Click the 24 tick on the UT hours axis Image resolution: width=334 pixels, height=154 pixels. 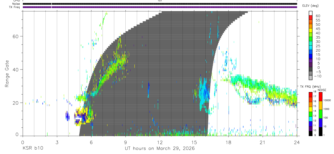tap(297, 142)
